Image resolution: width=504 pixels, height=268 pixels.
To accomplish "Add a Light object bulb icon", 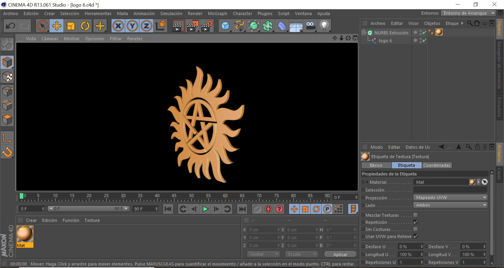I will click(x=324, y=26).
